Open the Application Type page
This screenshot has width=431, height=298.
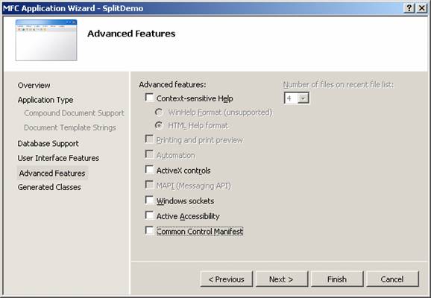coord(45,100)
